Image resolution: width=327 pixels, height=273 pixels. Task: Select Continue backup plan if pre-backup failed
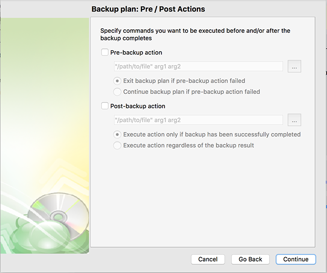point(117,92)
